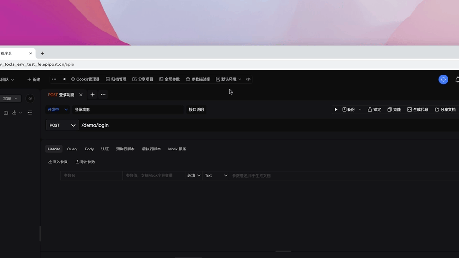Viewport: 459px width, 258px height.
Task: Switch to the Mock 服务 tab
Action: click(x=177, y=149)
